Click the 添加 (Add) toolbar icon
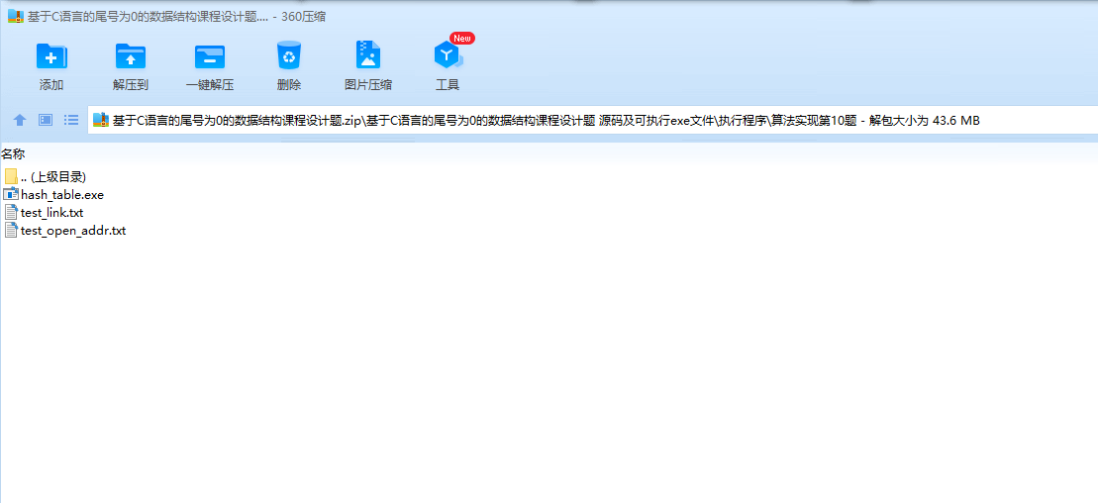 click(x=51, y=56)
